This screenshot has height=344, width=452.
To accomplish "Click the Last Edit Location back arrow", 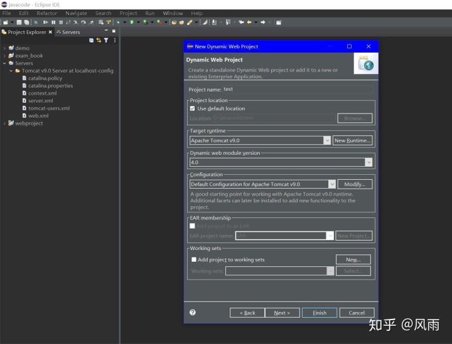I will (x=241, y=22).
